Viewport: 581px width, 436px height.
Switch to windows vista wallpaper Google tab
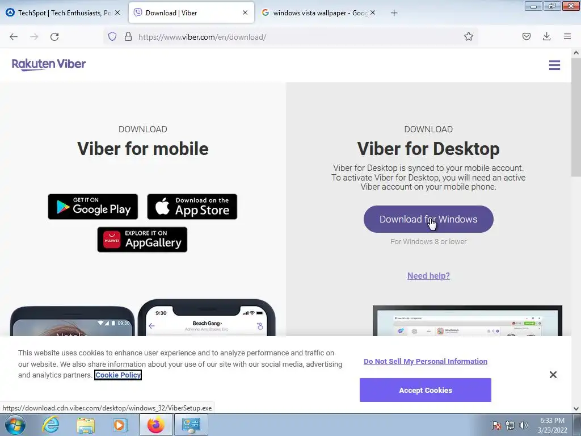click(x=319, y=13)
